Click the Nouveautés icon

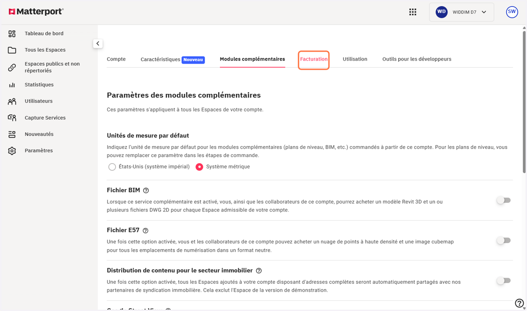click(12, 134)
